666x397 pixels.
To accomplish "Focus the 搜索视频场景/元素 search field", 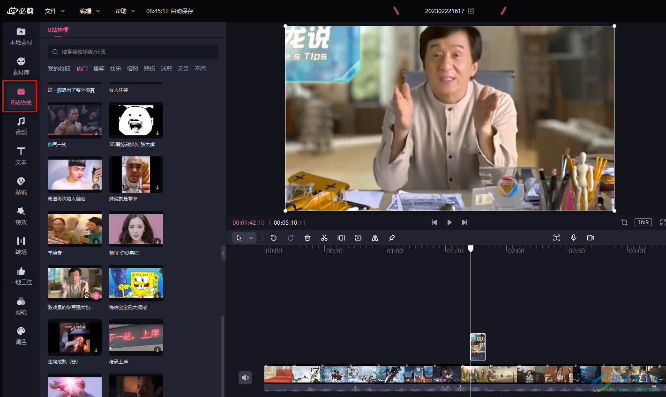I will point(133,52).
